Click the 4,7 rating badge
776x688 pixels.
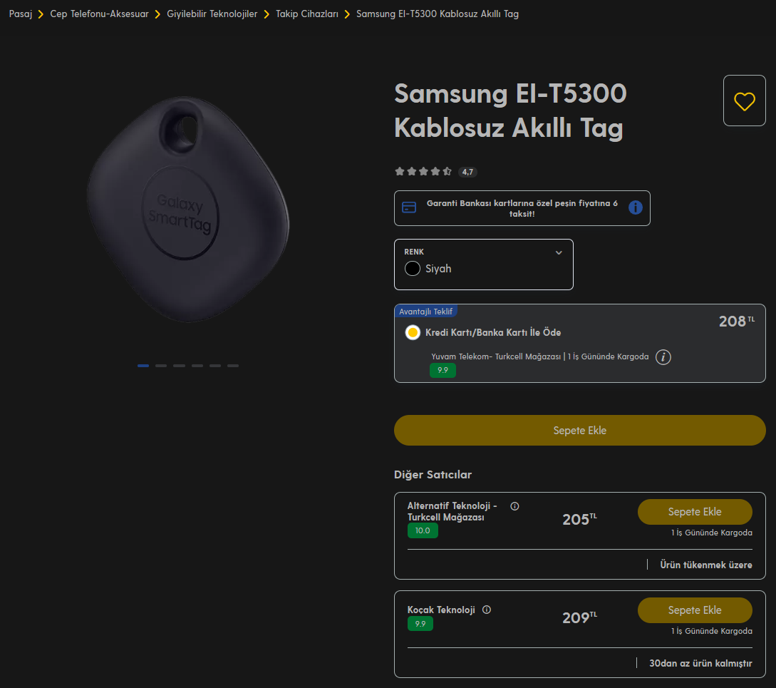click(467, 172)
